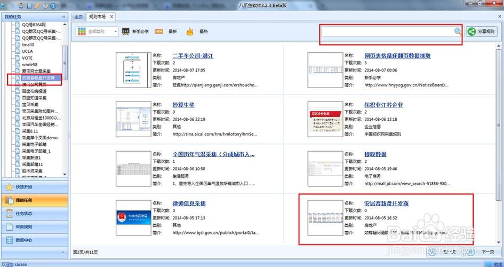Open rule link 律师信息采集
The height and width of the screenshot is (267, 504).
point(189,203)
